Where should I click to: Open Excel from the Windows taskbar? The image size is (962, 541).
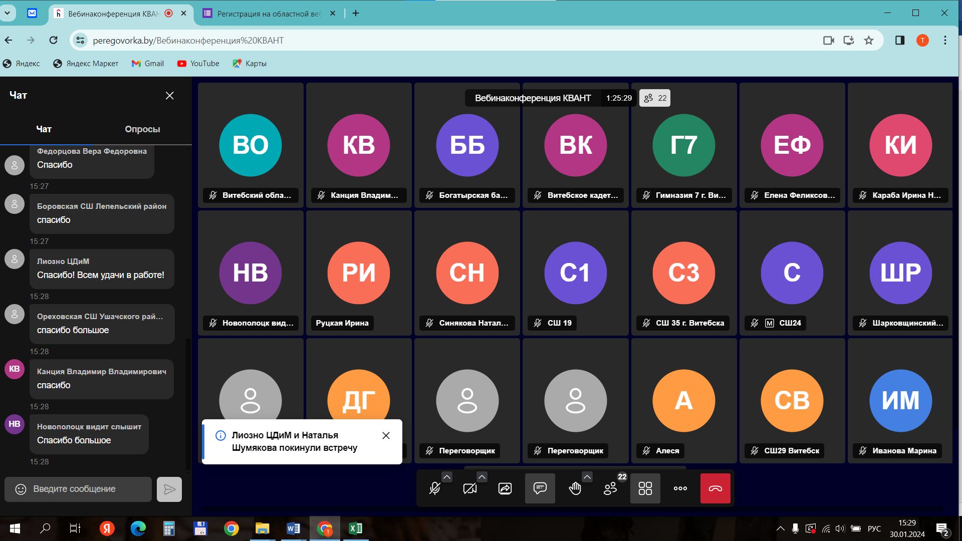355,528
